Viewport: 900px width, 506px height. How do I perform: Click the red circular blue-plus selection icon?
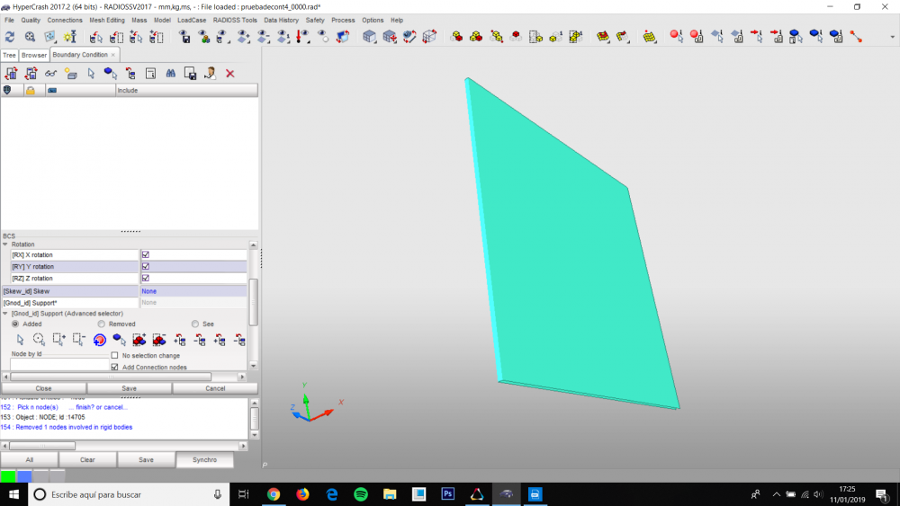click(x=99, y=340)
